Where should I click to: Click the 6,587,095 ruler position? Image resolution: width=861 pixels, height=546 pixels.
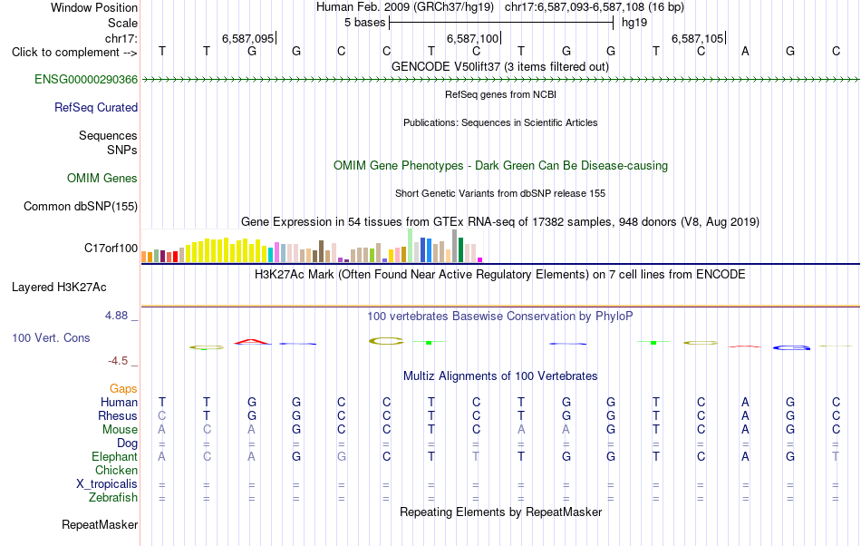[x=247, y=38]
